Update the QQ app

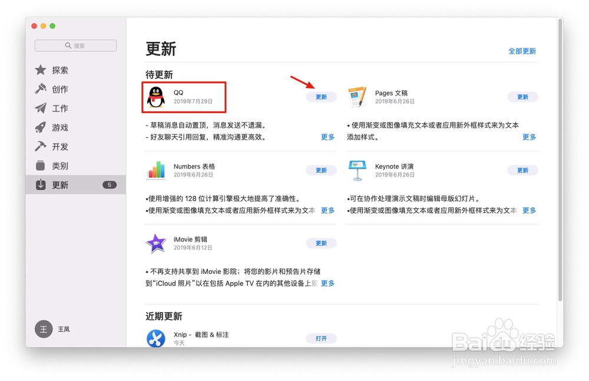click(x=321, y=97)
